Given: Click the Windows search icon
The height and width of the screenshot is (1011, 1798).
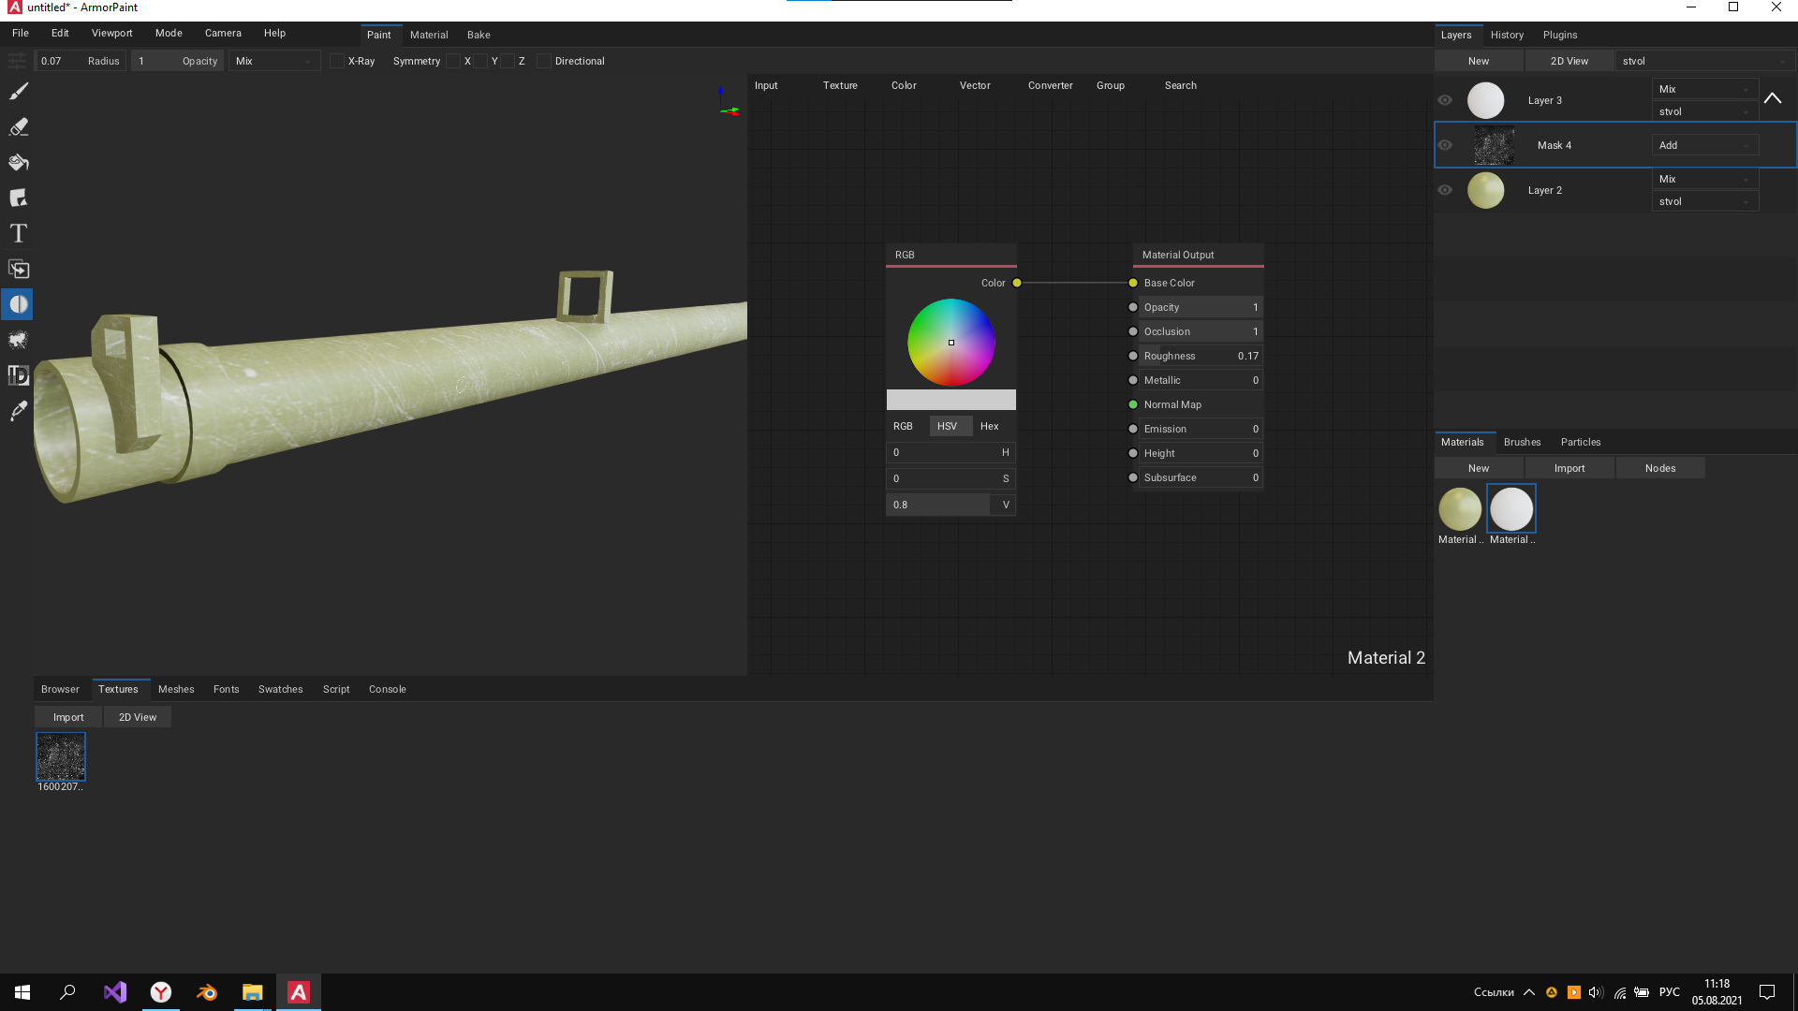Looking at the screenshot, I should pos(67,992).
